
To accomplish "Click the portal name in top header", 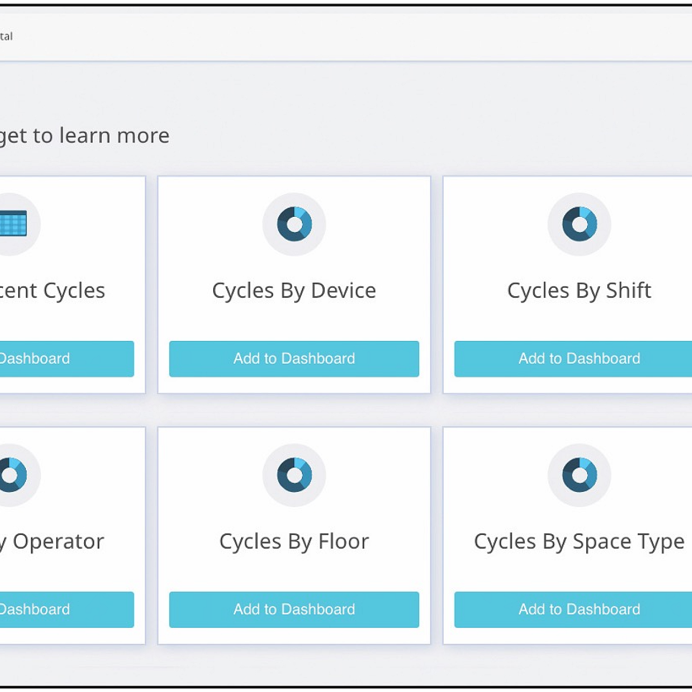I will (x=6, y=36).
